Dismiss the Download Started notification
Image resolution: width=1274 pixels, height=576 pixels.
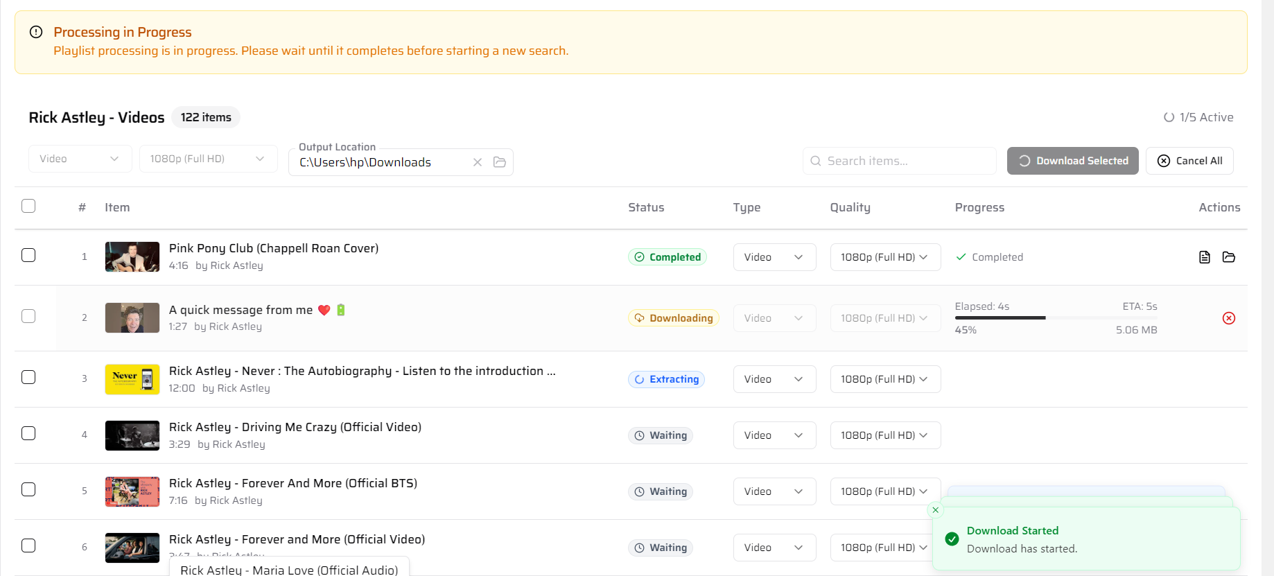coord(935,510)
